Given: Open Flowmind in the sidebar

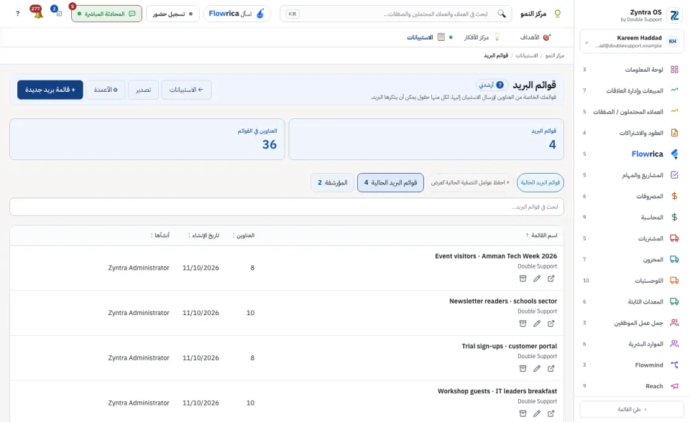Looking at the screenshot, I should (x=632, y=365).
